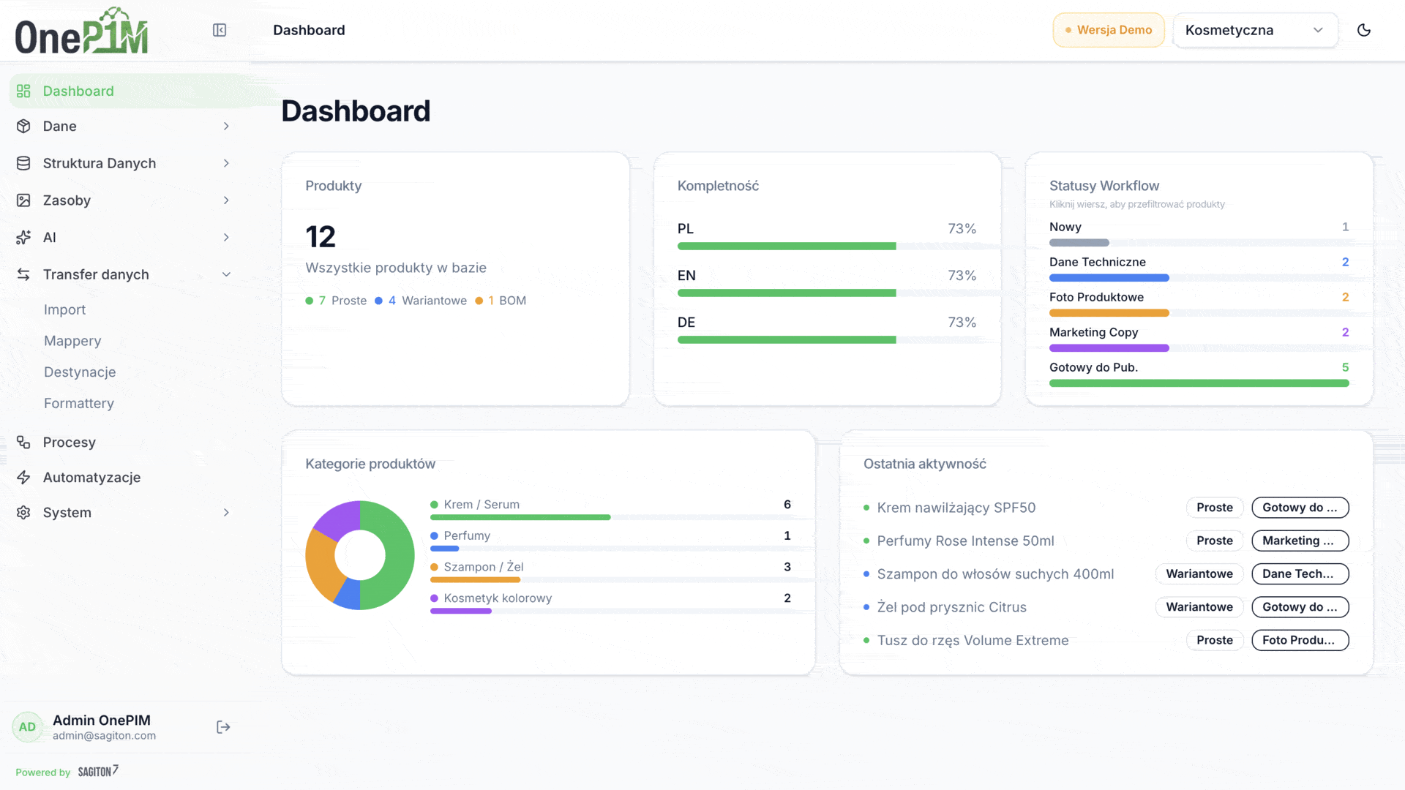Image resolution: width=1405 pixels, height=790 pixels.
Task: Click the total products number 12
Action: point(321,237)
